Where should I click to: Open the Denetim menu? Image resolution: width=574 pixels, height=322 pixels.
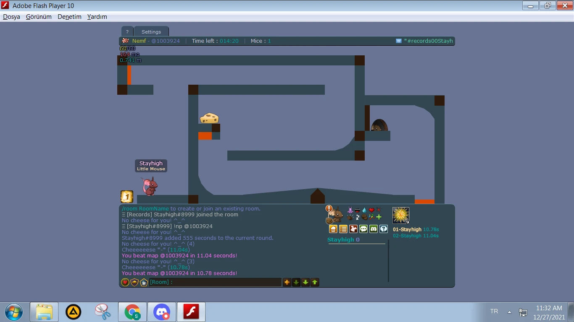pyautogui.click(x=69, y=17)
